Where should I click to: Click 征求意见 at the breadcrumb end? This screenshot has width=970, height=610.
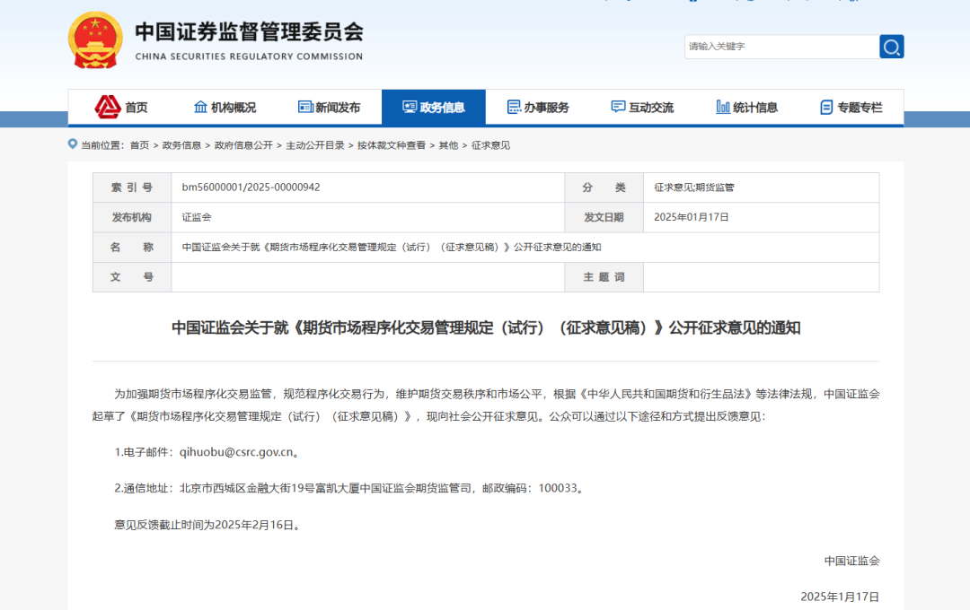click(490, 145)
